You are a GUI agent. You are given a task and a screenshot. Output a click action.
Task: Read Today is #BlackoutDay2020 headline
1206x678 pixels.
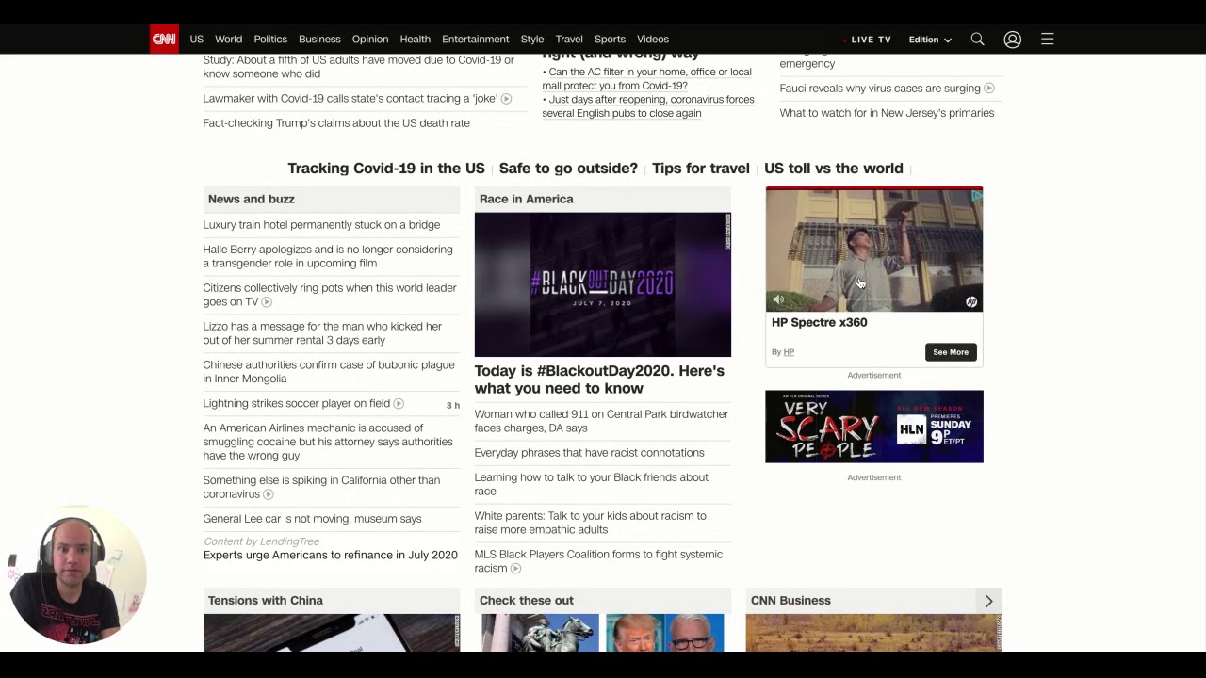pyautogui.click(x=599, y=379)
